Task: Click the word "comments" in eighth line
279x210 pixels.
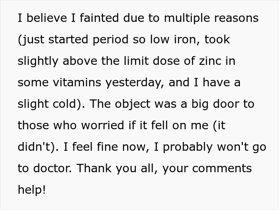Action: coord(222,169)
